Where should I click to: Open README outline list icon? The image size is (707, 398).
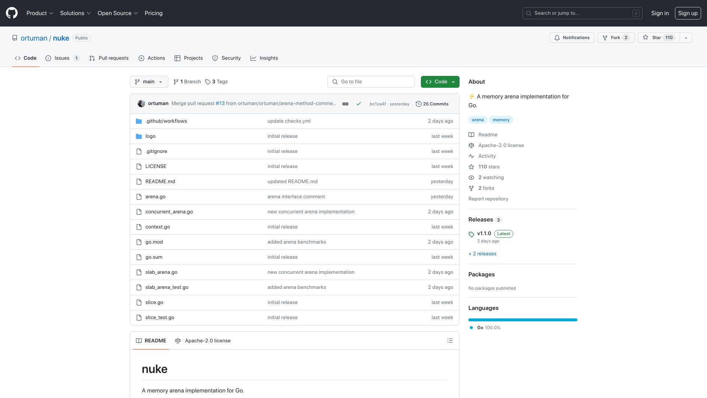point(450,341)
